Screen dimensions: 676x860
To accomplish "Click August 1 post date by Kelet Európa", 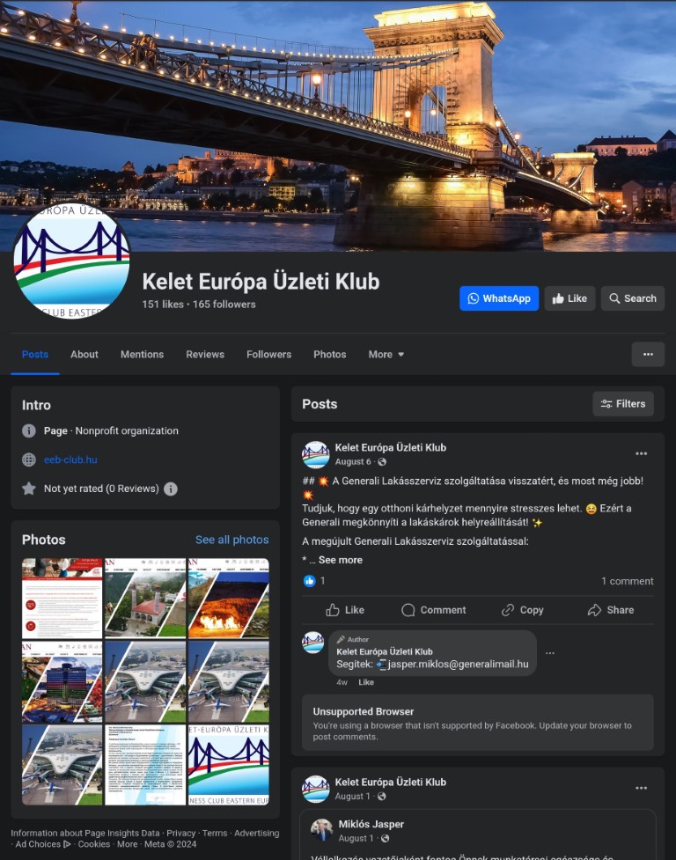I will pyautogui.click(x=353, y=797).
